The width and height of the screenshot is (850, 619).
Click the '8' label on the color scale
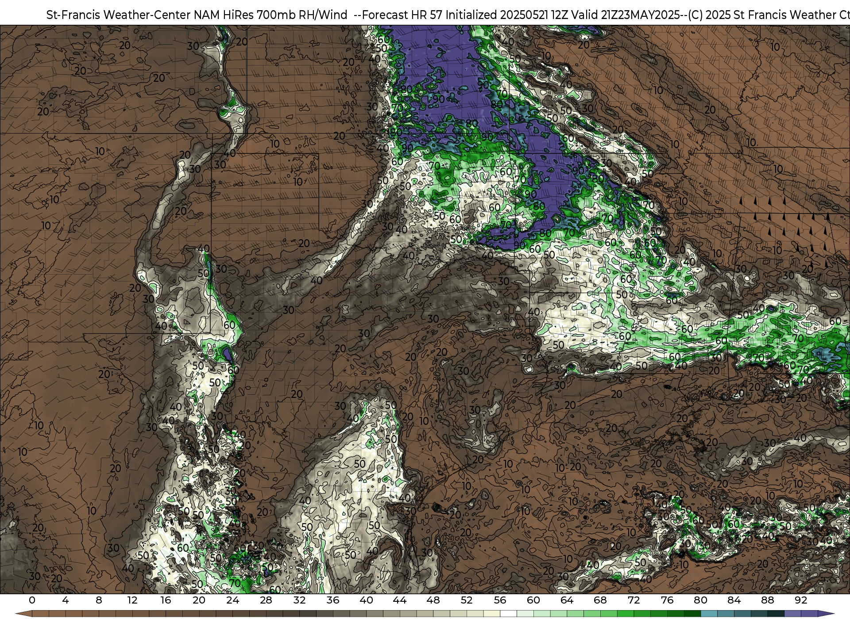point(99,600)
